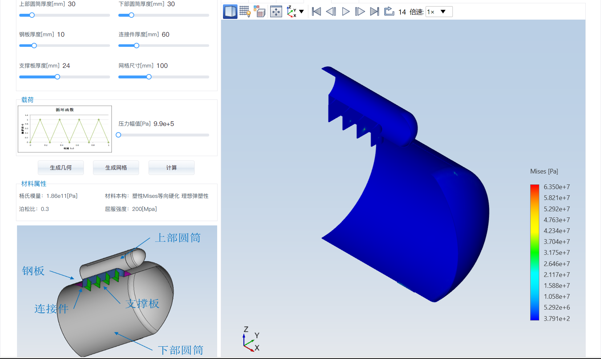Jump to the first animation frame
Image resolution: width=601 pixels, height=359 pixels.
tap(316, 12)
